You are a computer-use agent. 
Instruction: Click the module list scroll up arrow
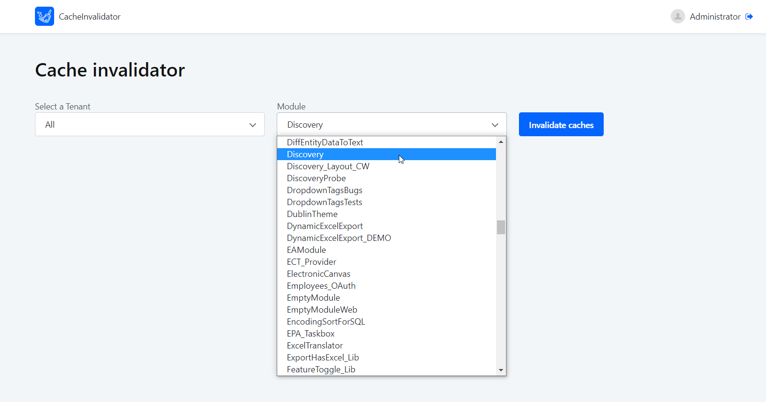pos(501,141)
